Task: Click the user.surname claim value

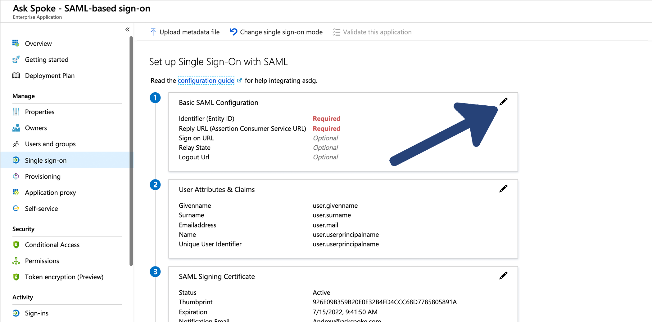Action: [x=332, y=215]
